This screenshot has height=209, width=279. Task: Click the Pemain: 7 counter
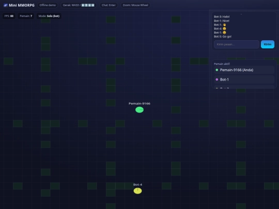pyautogui.click(x=26, y=16)
